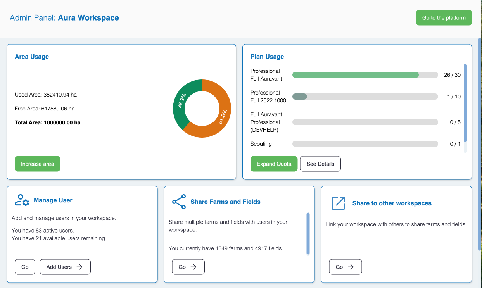The height and width of the screenshot is (288, 482).
Task: Click the 'Link your workspace with others' description
Action: click(396, 224)
